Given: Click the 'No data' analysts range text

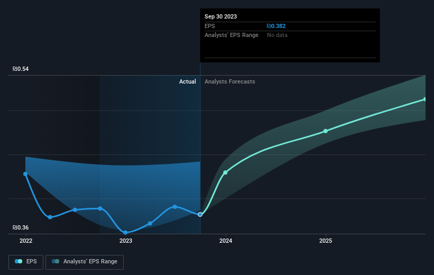Looking at the screenshot, I should pyautogui.click(x=277, y=35).
